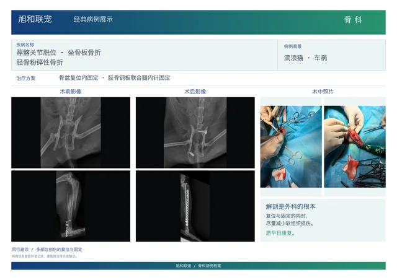Click the 旭和联宠 brand title

(x=35, y=19)
